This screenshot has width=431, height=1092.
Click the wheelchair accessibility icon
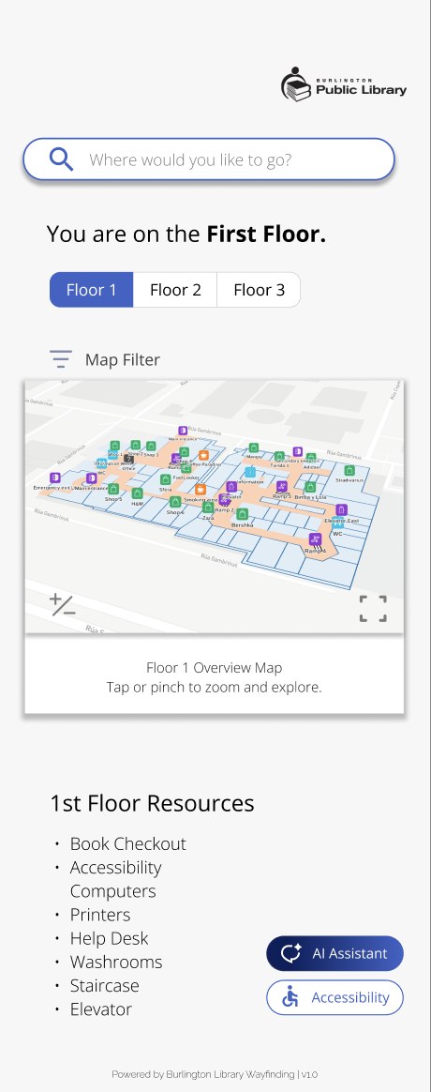point(290,996)
